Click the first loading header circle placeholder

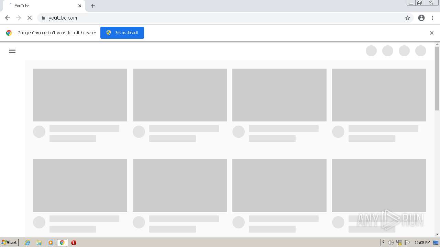coord(371,51)
